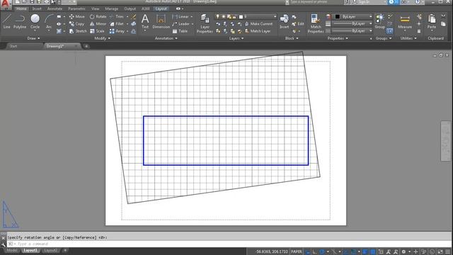
Task: Select the Polyline tool
Action: pyautogui.click(x=20, y=21)
